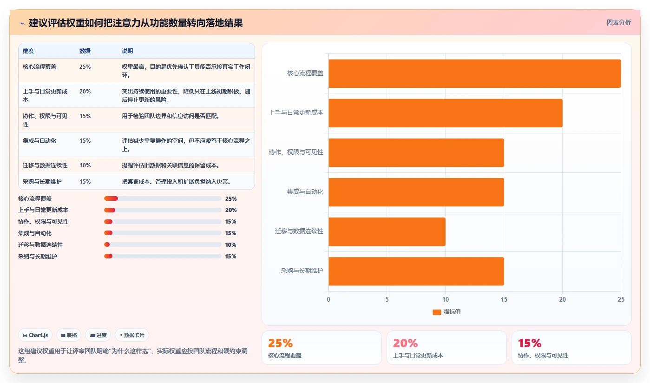
Task: Click the 协作、权限与可见性 bar in the chart
Action: click(416, 152)
